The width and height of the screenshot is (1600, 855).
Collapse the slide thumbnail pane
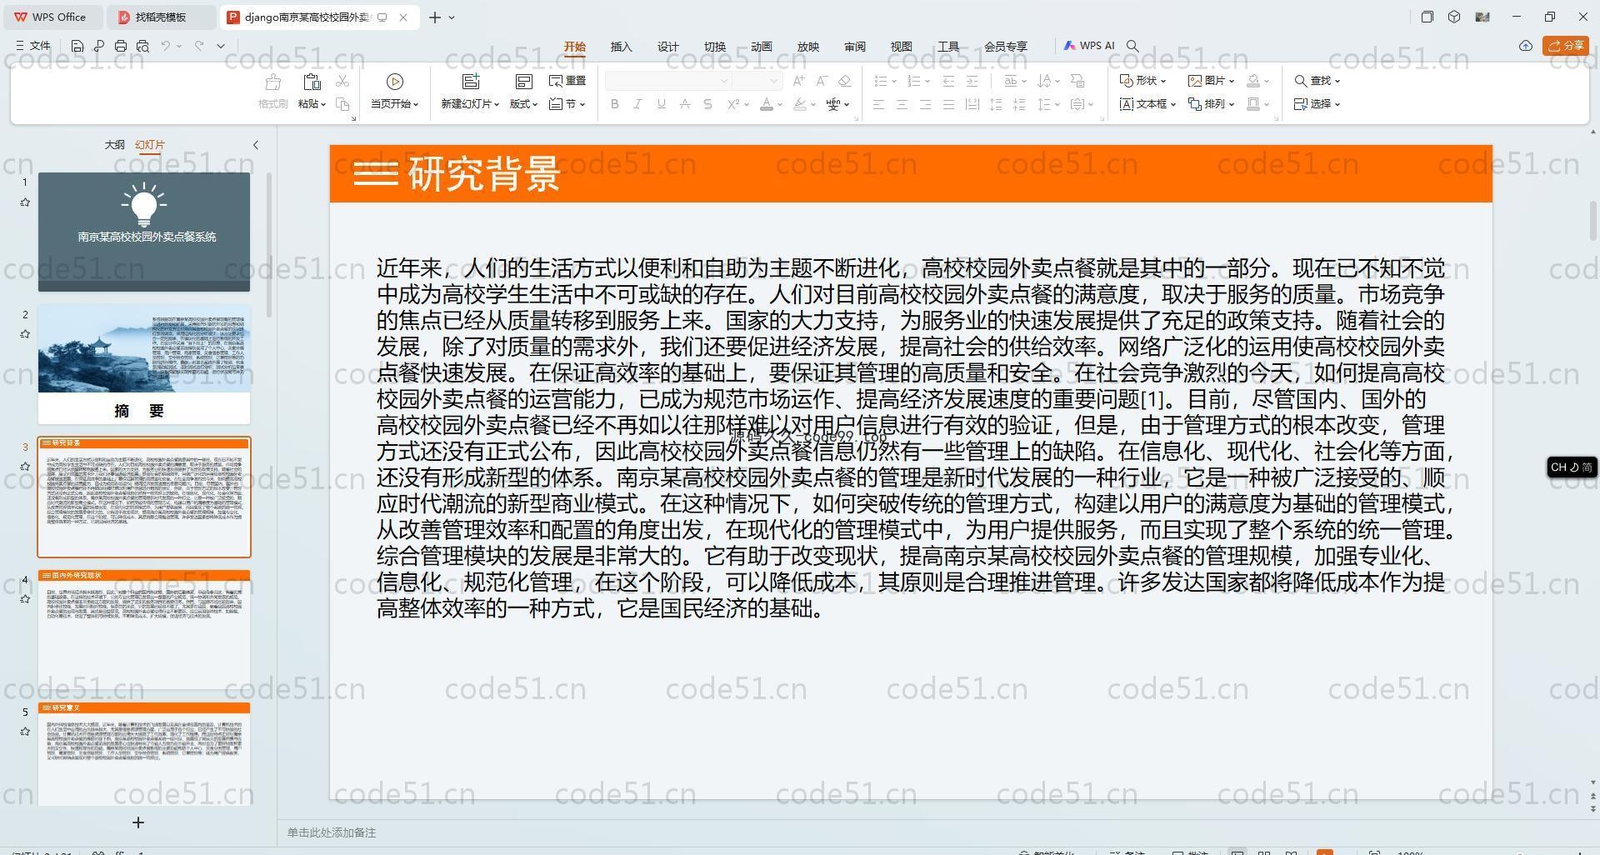(256, 145)
